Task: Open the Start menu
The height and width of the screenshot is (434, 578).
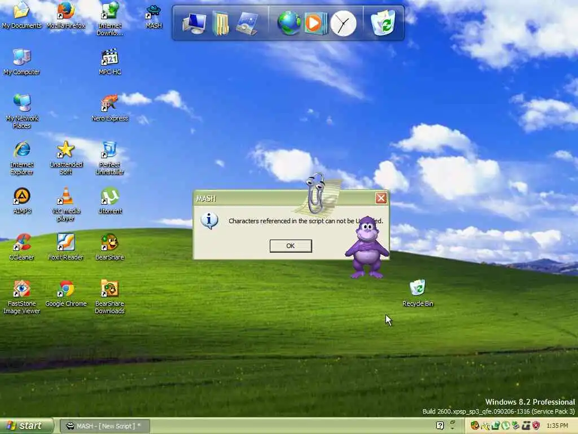Action: (x=26, y=426)
